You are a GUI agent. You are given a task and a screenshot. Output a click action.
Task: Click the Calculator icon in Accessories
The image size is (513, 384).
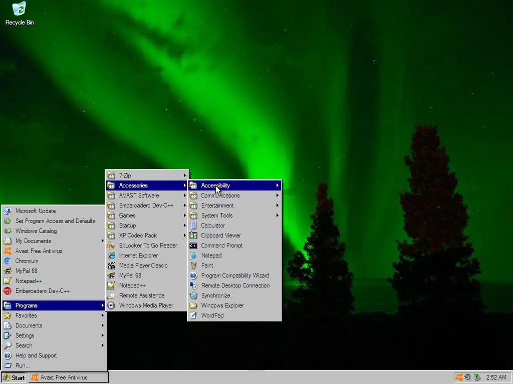193,225
